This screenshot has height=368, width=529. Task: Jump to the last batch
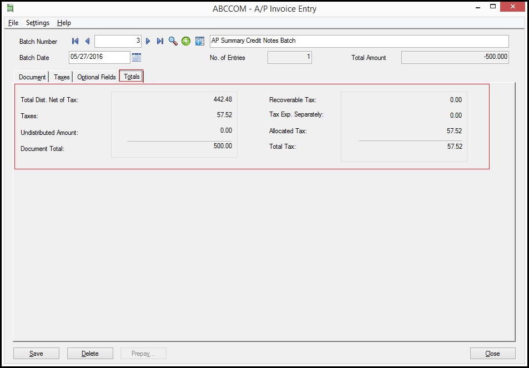coord(160,41)
